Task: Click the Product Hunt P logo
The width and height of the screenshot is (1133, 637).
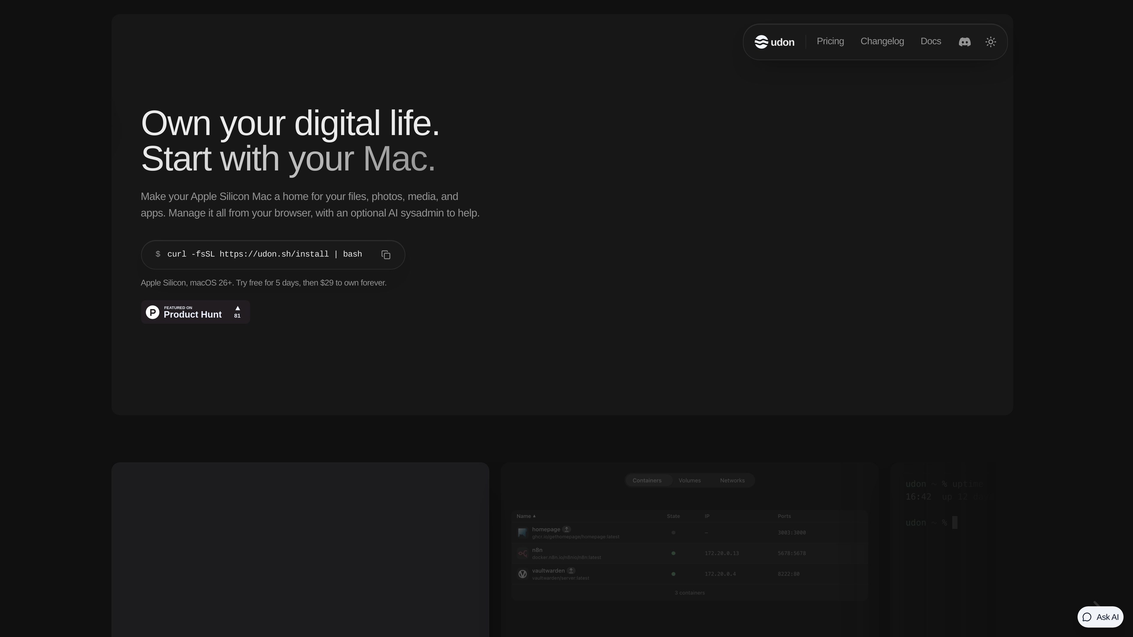Action: (x=152, y=313)
